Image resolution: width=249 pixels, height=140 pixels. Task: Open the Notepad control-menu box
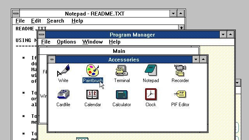[x=16, y=14]
